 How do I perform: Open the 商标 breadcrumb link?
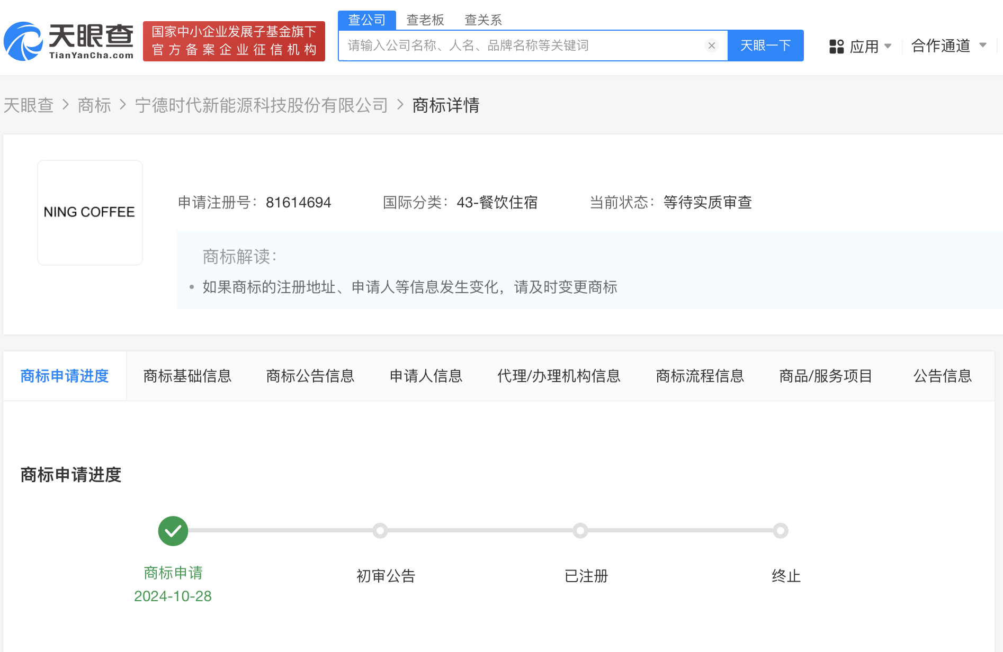(x=94, y=105)
